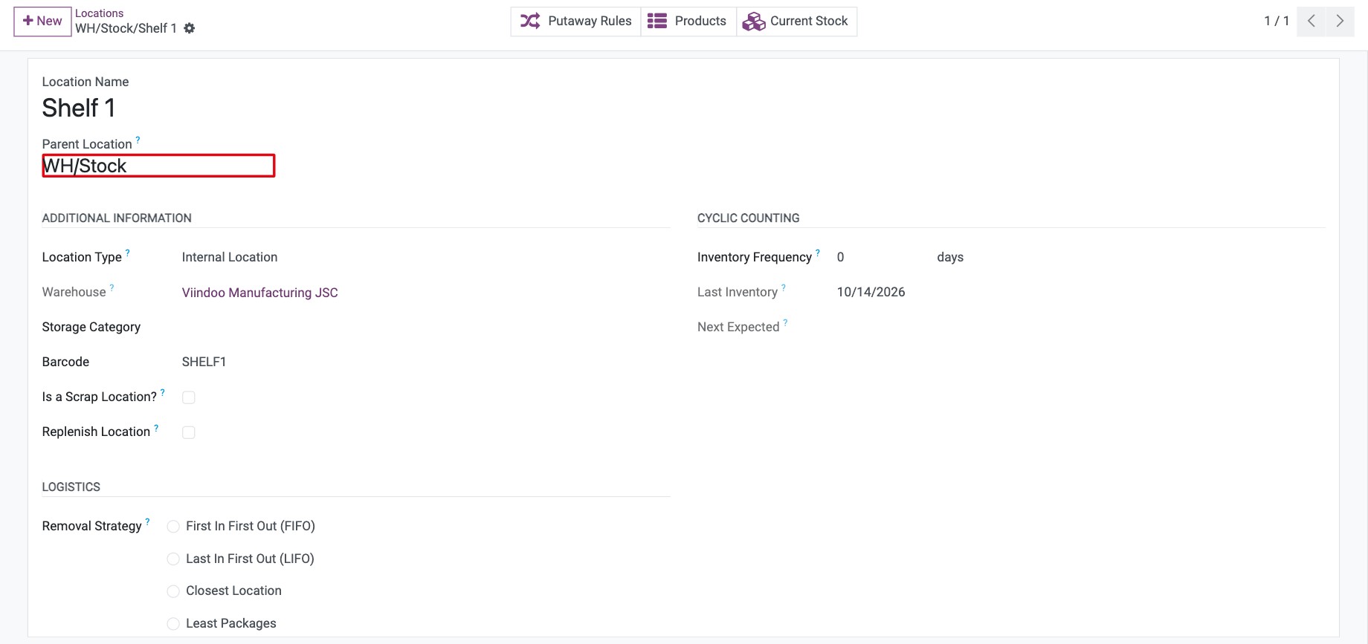Image resolution: width=1368 pixels, height=644 pixels.
Task: Click the ADDITIONAL INFORMATION section heading
Action: coord(117,218)
